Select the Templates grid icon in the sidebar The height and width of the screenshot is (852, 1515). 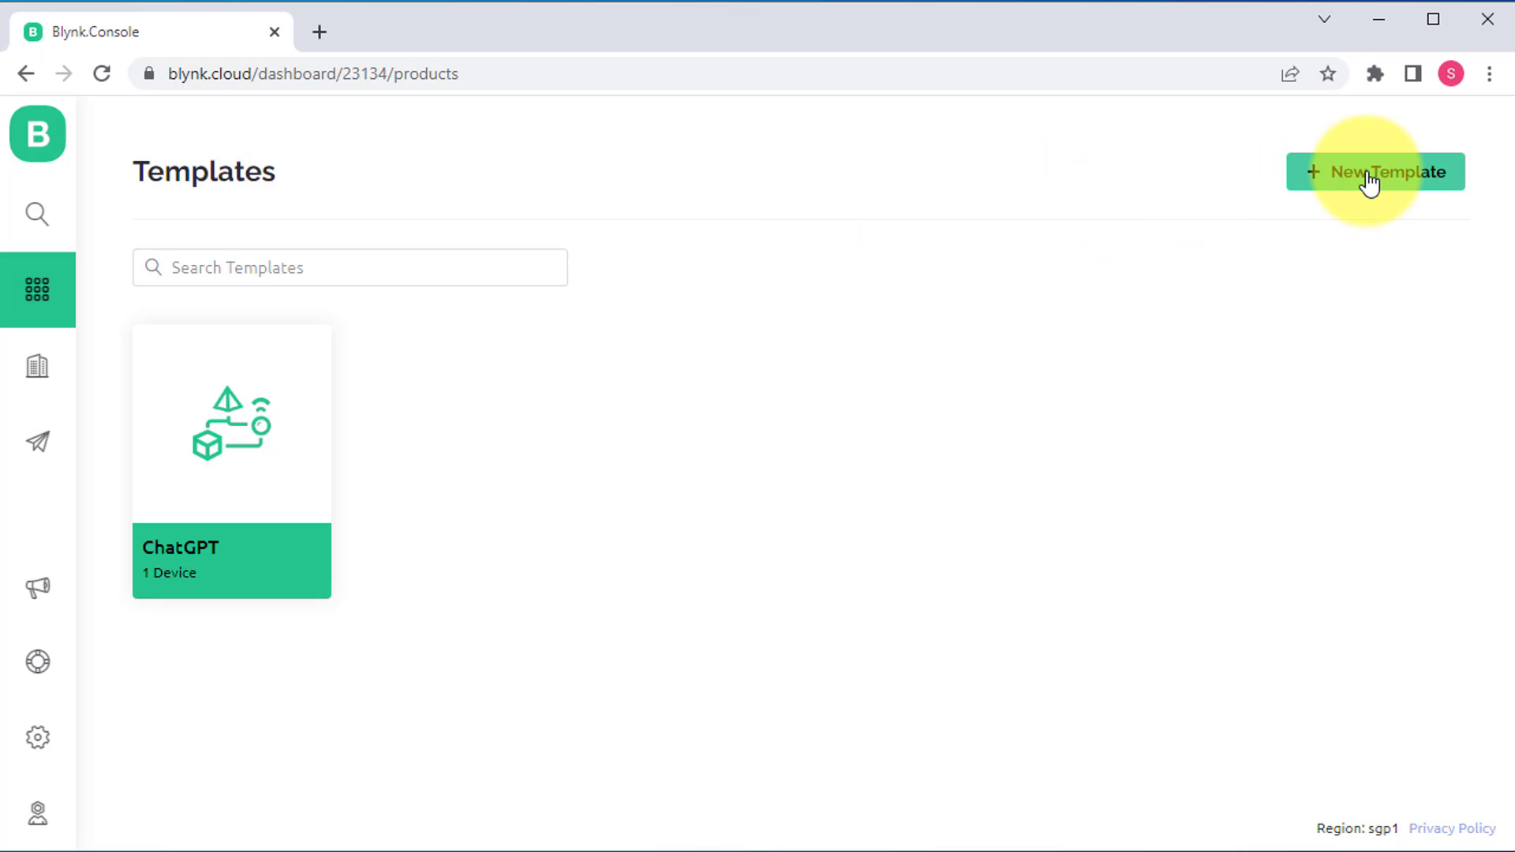point(37,290)
